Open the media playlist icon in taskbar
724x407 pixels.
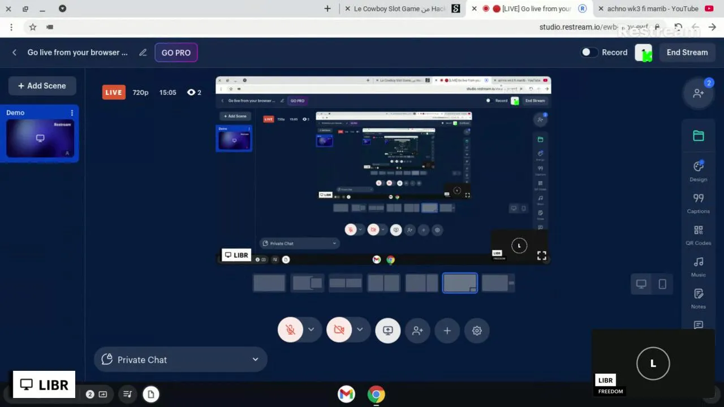127,394
